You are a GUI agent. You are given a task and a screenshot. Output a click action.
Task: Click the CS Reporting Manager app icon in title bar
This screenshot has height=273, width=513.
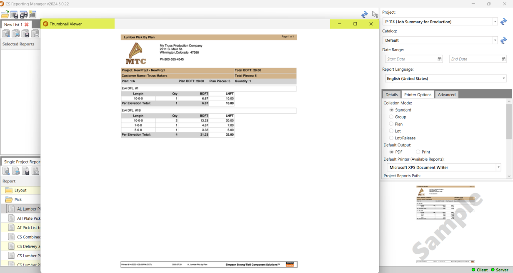(2, 4)
